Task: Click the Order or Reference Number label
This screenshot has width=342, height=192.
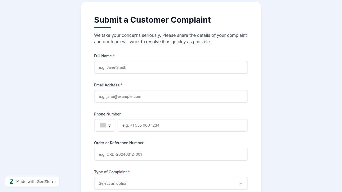Action: pyautogui.click(x=119, y=143)
